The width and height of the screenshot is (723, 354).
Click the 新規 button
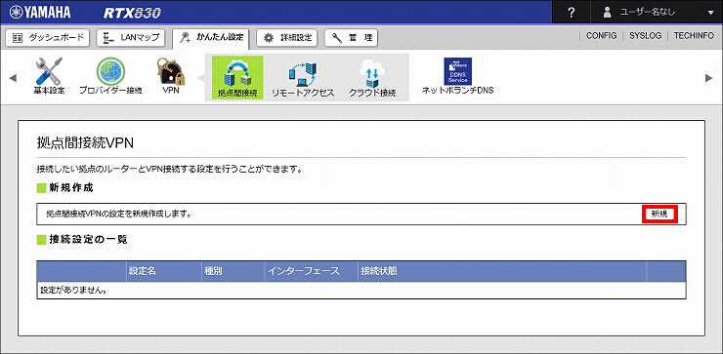pyautogui.click(x=659, y=214)
